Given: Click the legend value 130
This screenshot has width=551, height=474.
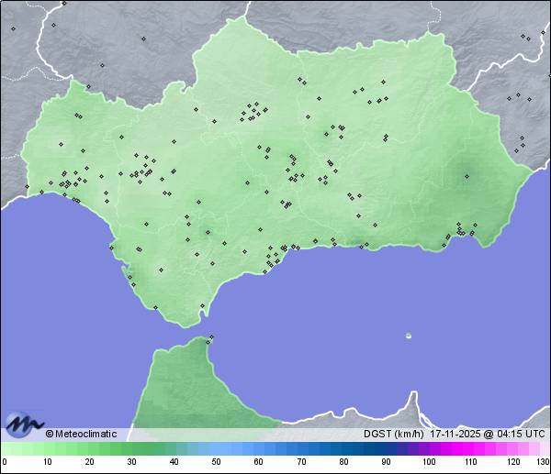Looking at the screenshot, I should [543, 462].
